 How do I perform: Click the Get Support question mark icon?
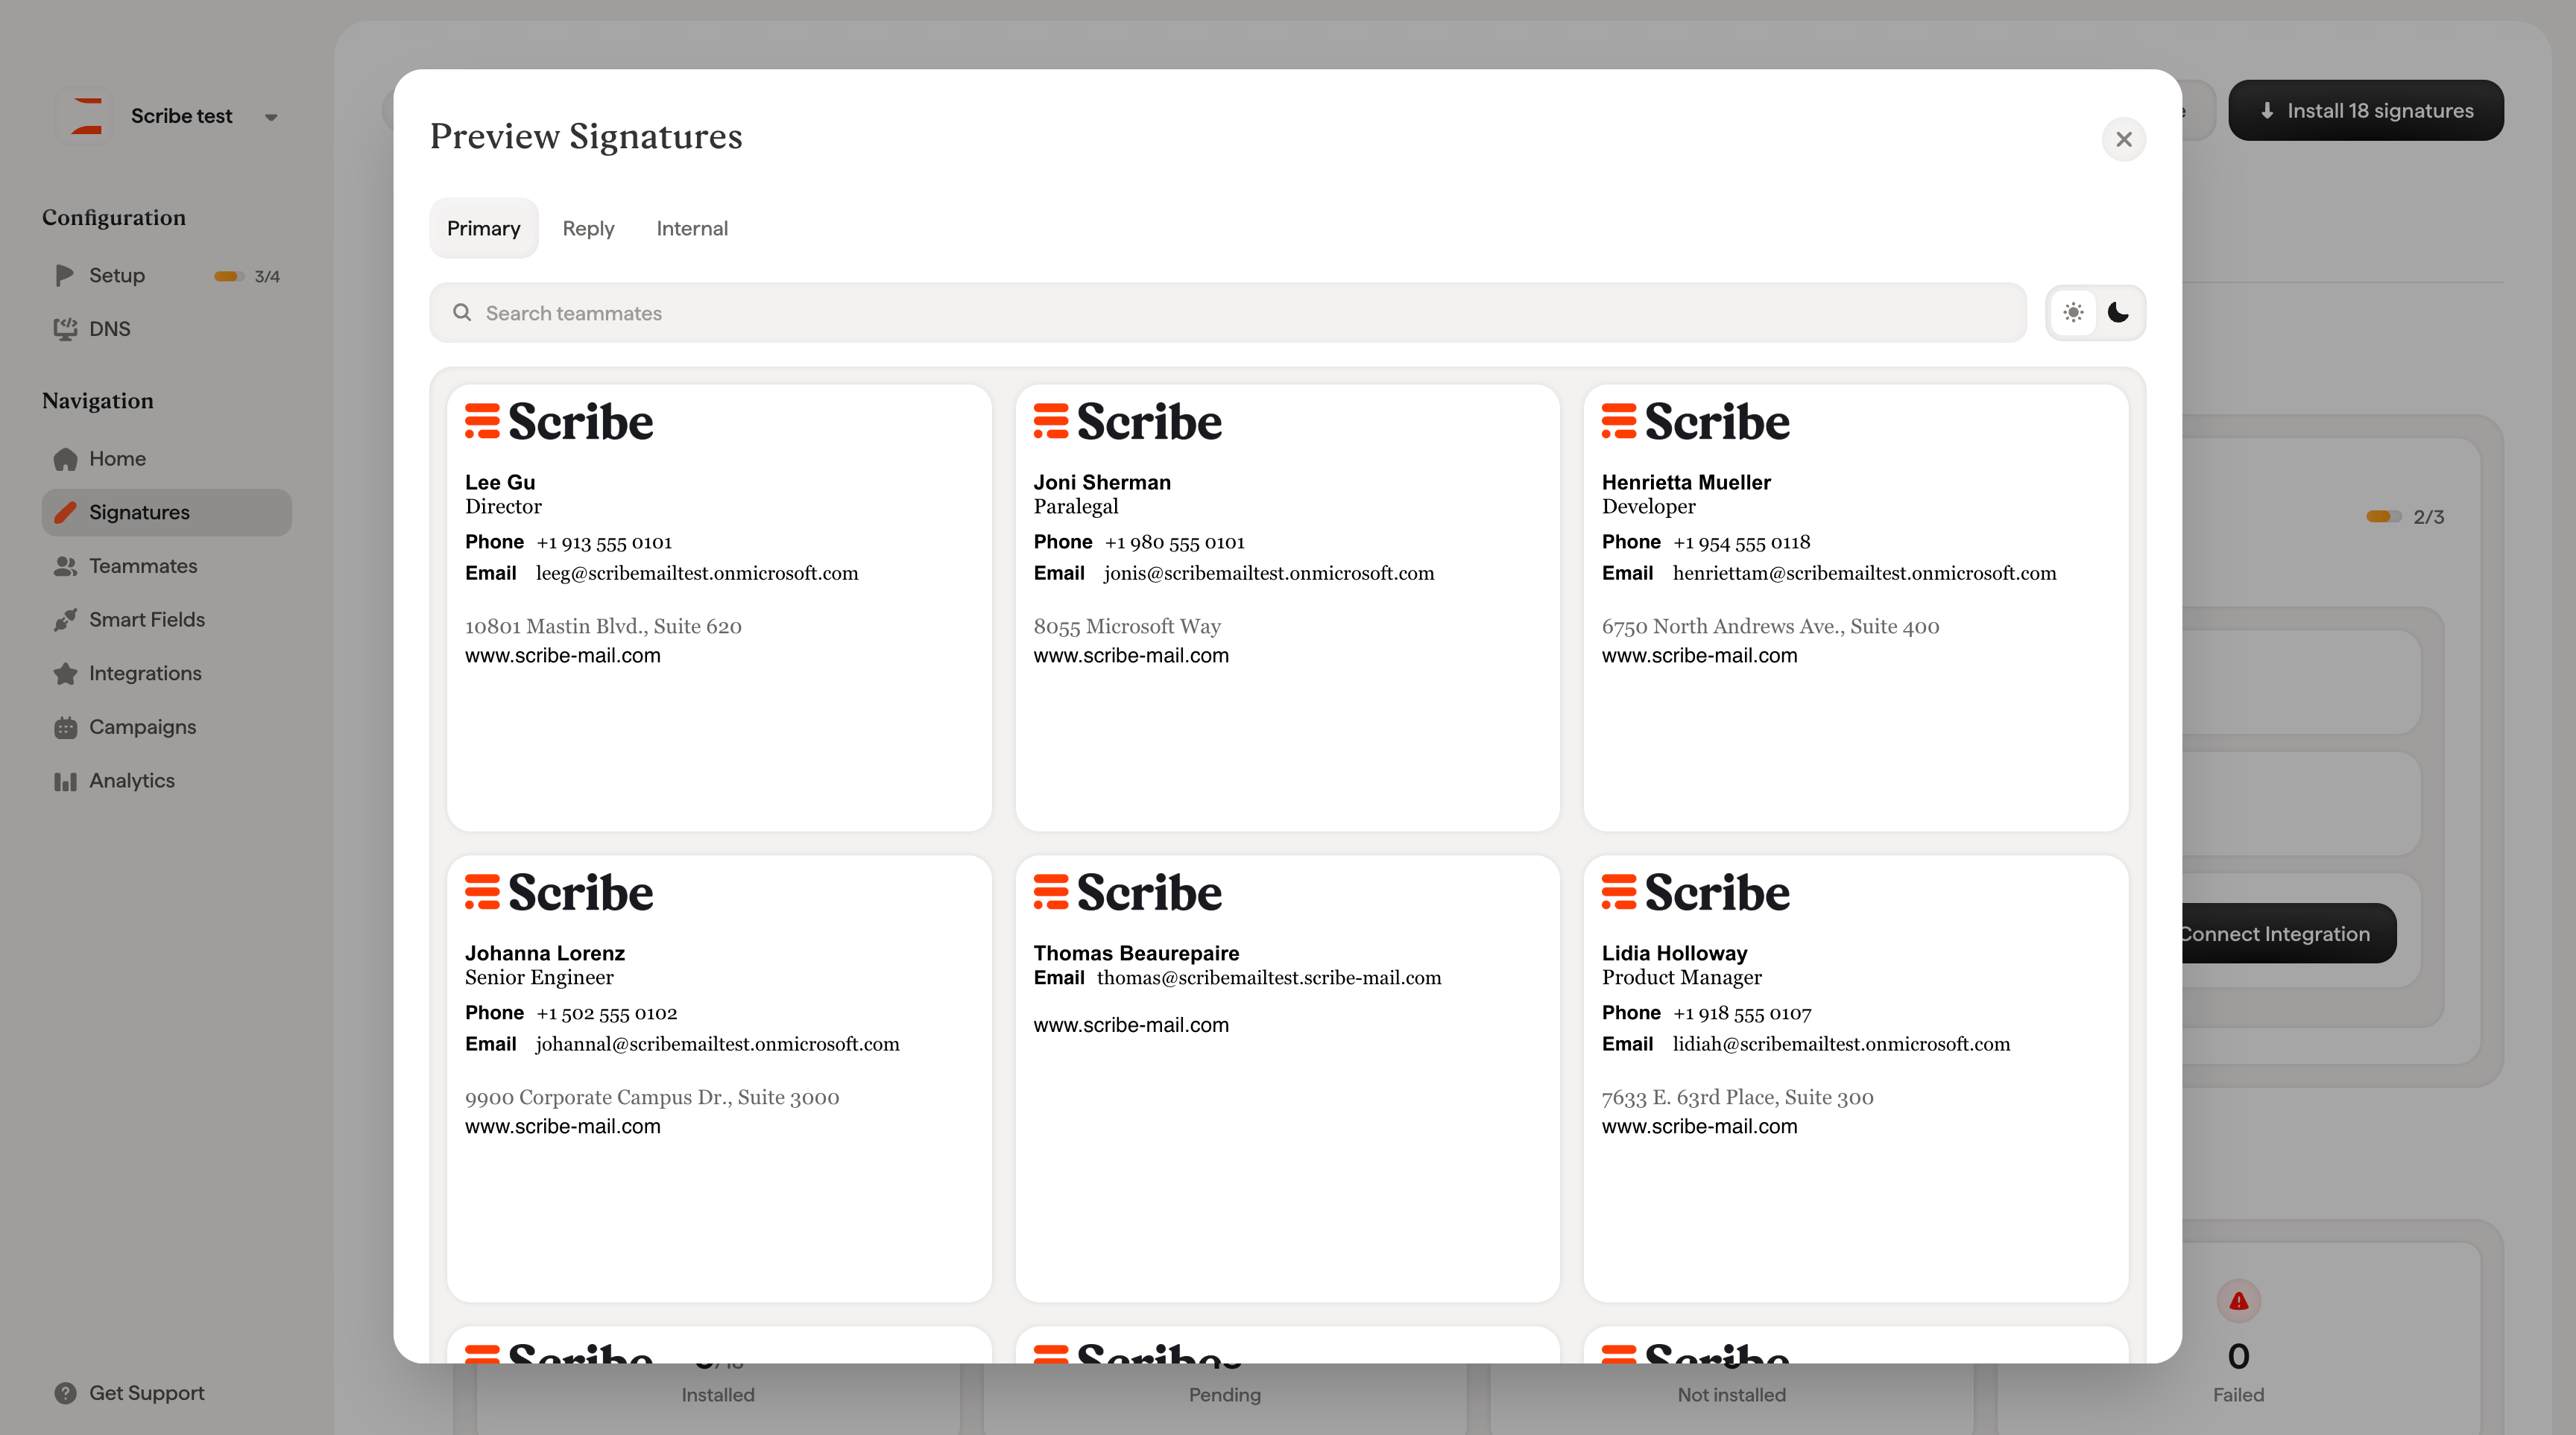point(65,1393)
